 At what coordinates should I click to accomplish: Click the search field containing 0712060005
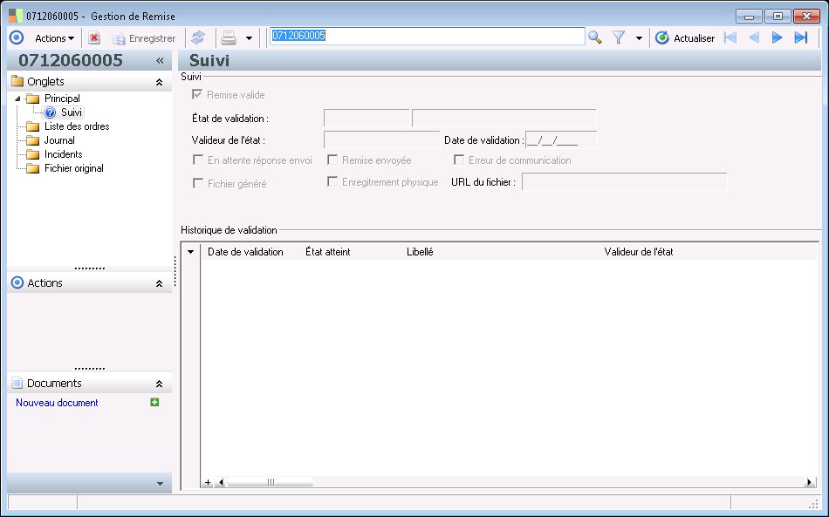point(428,36)
